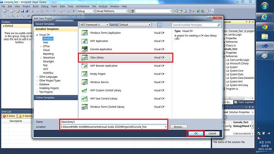Viewport: 274px width, 154px height.
Task: Toggle the 0 Errors filter button
Action: pyautogui.click(x=9, y=116)
